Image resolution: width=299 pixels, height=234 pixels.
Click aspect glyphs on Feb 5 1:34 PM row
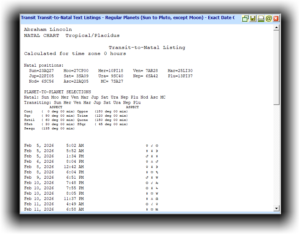click(152, 156)
